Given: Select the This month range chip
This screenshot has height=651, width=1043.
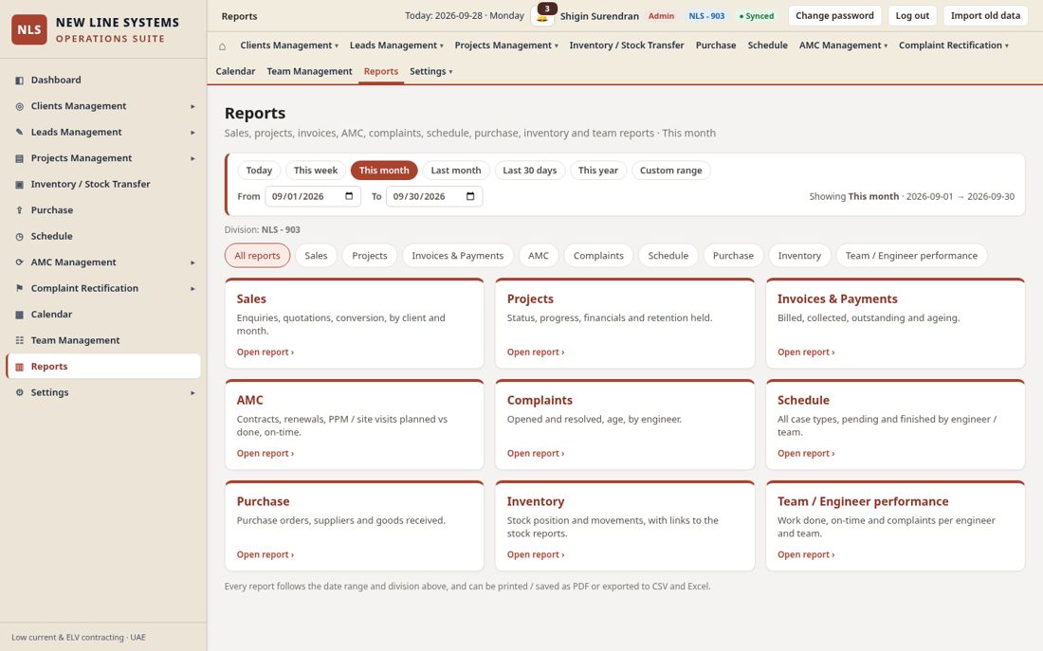Looking at the screenshot, I should [x=384, y=171].
